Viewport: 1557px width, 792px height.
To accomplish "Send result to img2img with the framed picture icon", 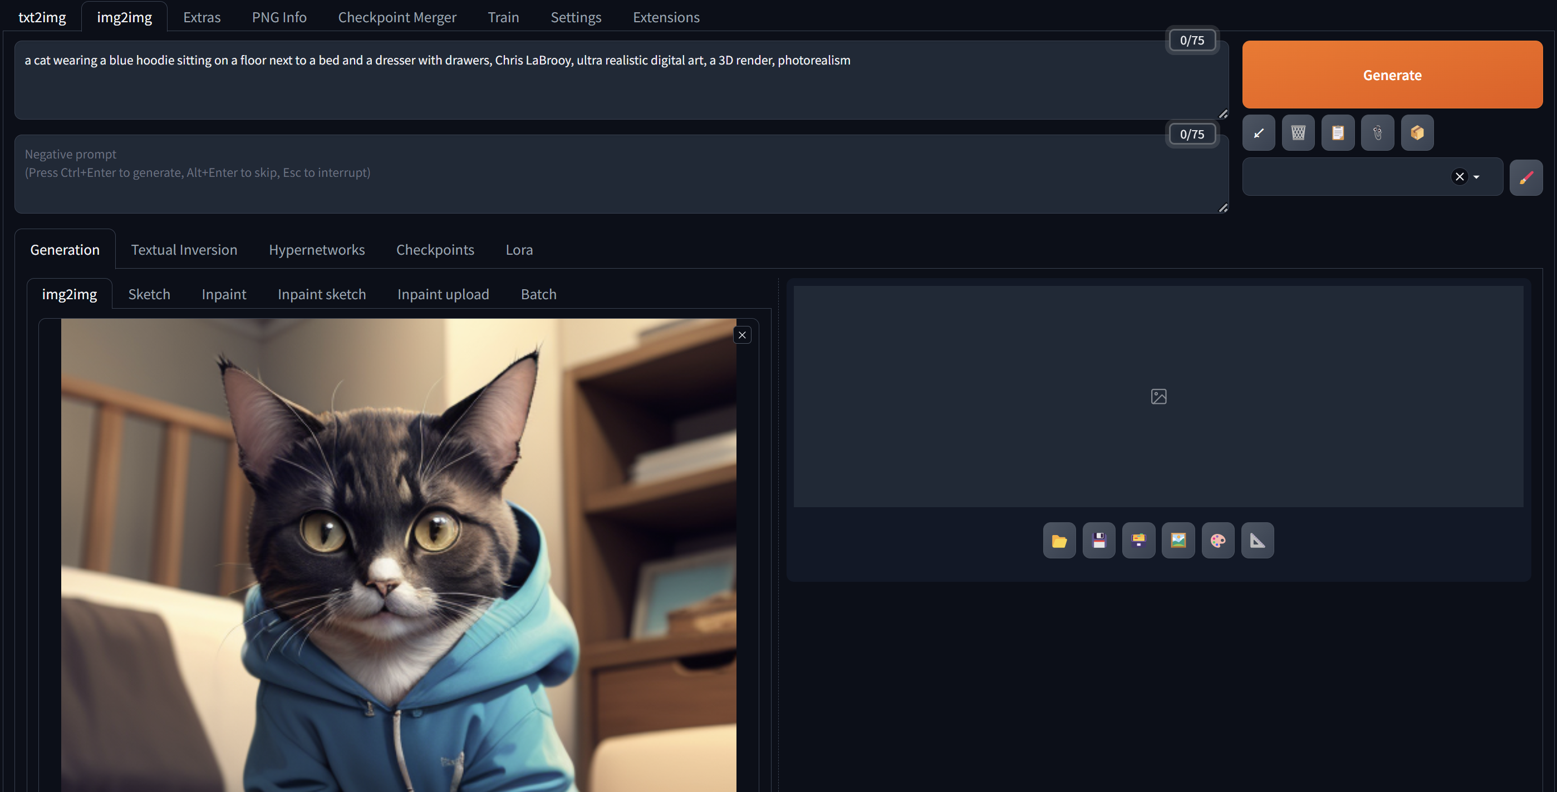I will point(1178,541).
